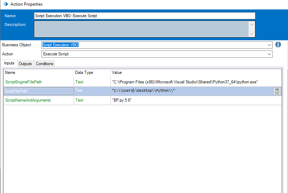Switch to the Inputs tab
The image size is (288, 193).
[x=9, y=63]
